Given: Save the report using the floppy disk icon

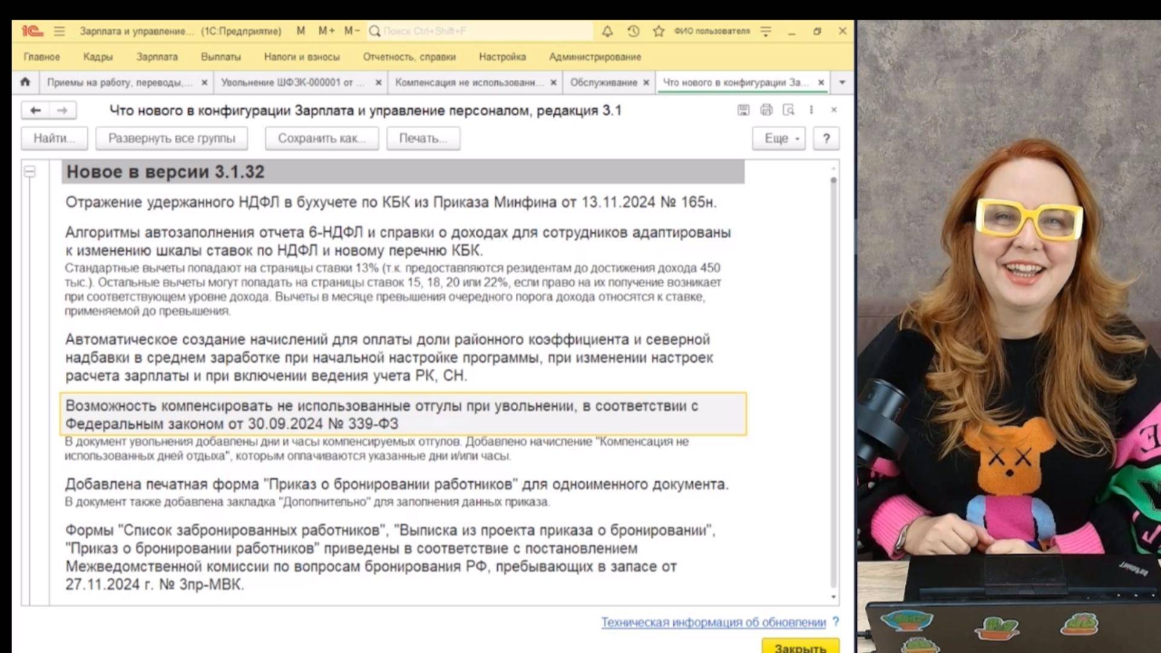Looking at the screenshot, I should [743, 110].
